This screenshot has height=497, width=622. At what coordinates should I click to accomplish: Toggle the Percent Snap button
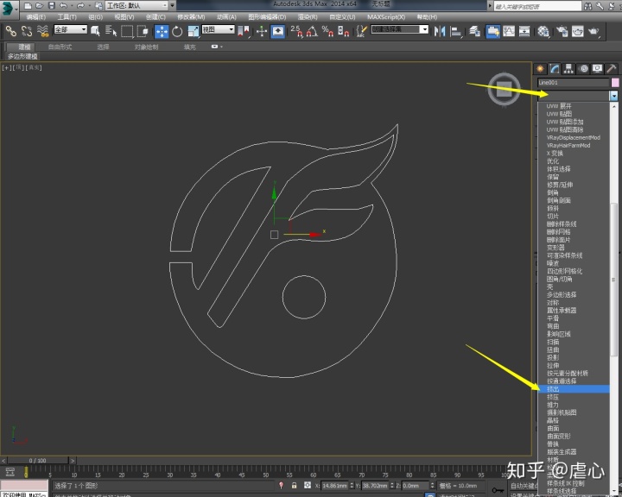point(327,31)
